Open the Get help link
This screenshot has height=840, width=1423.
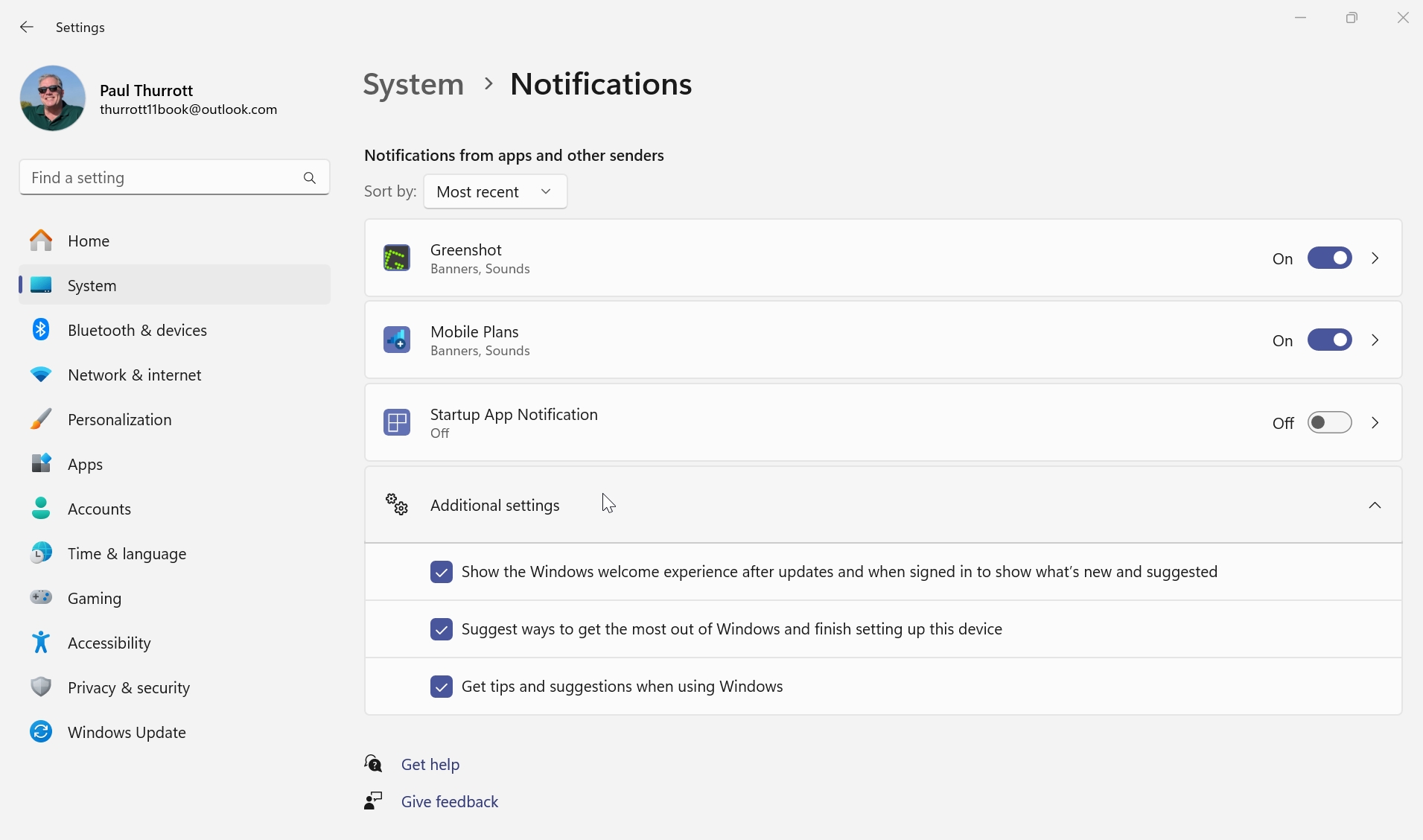click(430, 764)
